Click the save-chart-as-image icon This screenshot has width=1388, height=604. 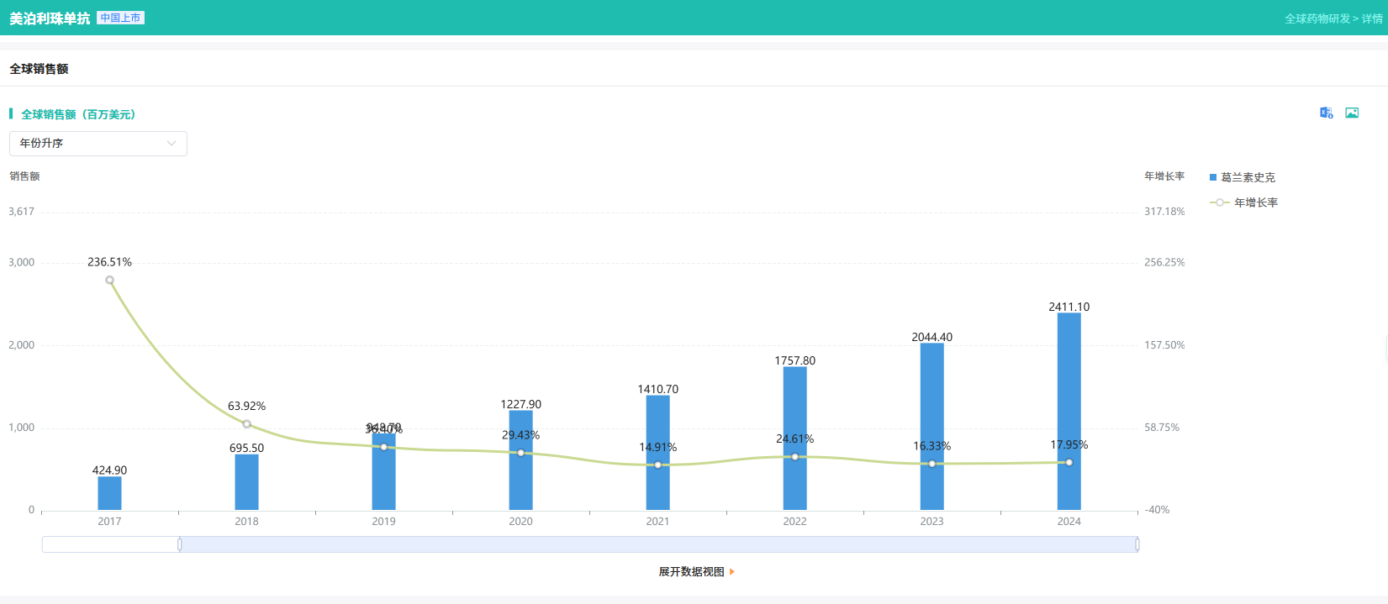pos(1352,113)
